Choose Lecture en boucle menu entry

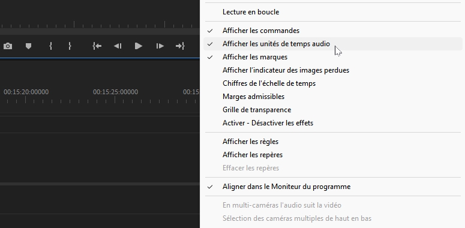click(333, 12)
